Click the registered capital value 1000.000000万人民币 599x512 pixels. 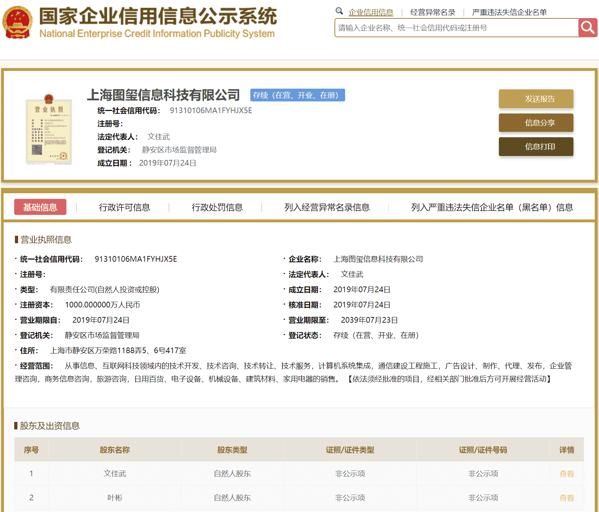click(x=102, y=305)
